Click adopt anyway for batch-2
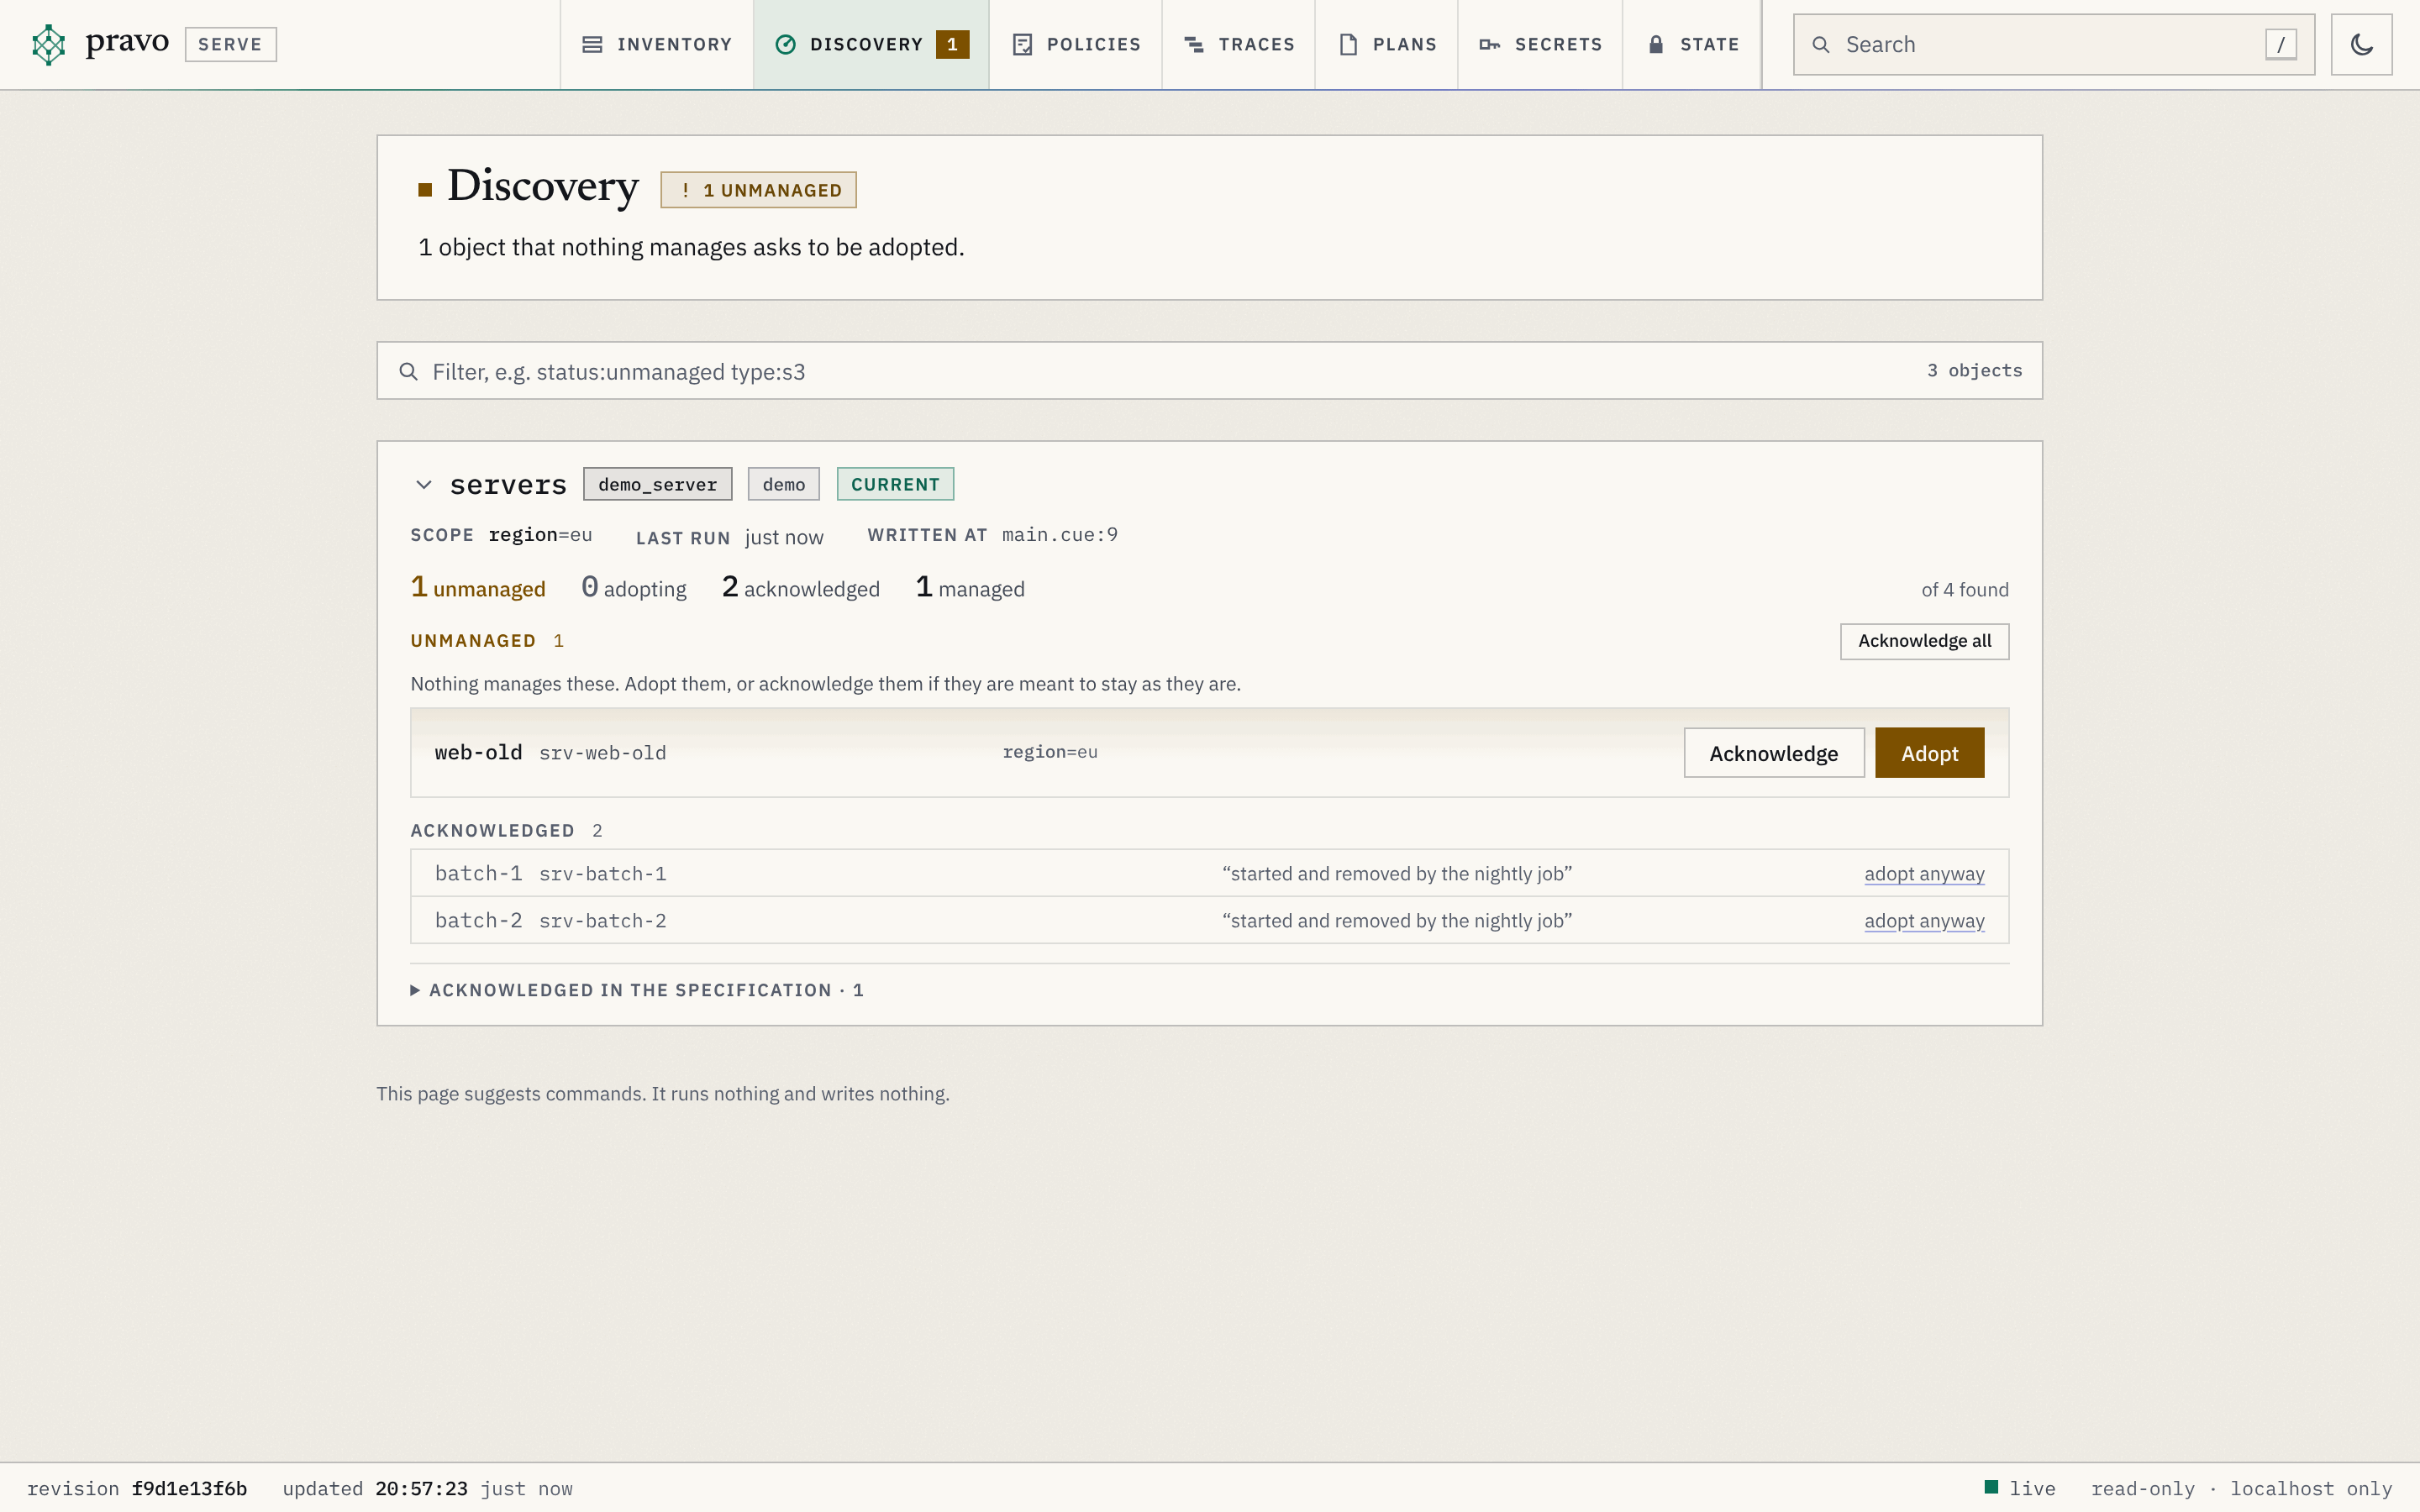Image resolution: width=2420 pixels, height=1512 pixels. coord(1924,921)
